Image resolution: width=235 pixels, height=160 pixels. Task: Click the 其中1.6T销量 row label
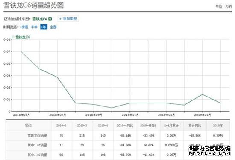(x=37, y=145)
